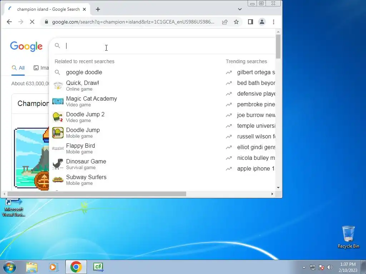The image size is (366, 274).
Task: Switch to the Images results tab
Action: click(x=41, y=68)
